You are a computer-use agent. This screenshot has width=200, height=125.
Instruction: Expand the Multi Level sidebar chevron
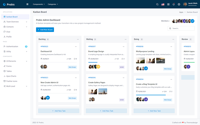(26, 86)
